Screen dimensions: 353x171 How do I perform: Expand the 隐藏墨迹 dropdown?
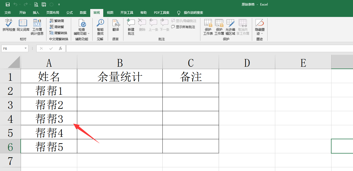262,34
